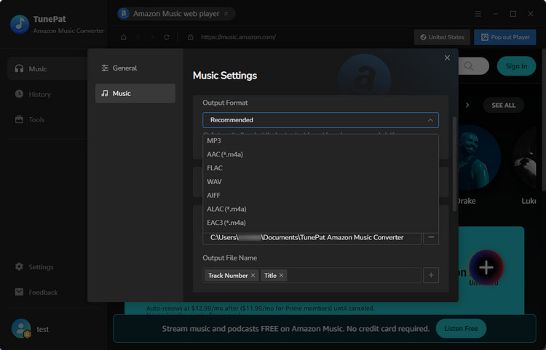Click the Track Number tag label
Screen dimensions: 546x350
coord(228,276)
